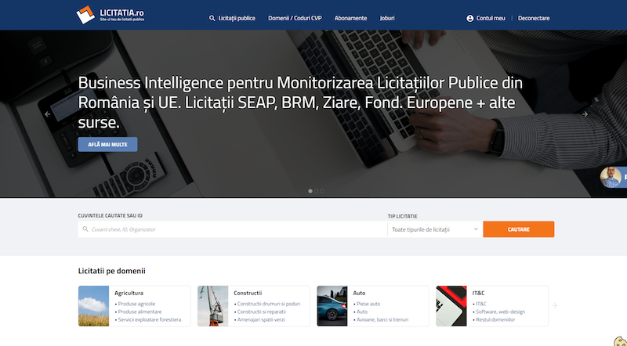Open Constructii si reparatii link

tap(262, 312)
